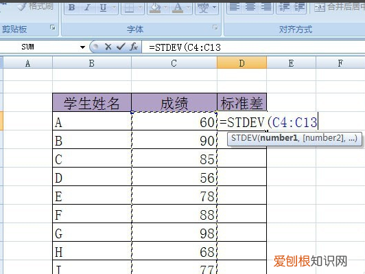
Task: Apply the font color A
Action: point(178,8)
